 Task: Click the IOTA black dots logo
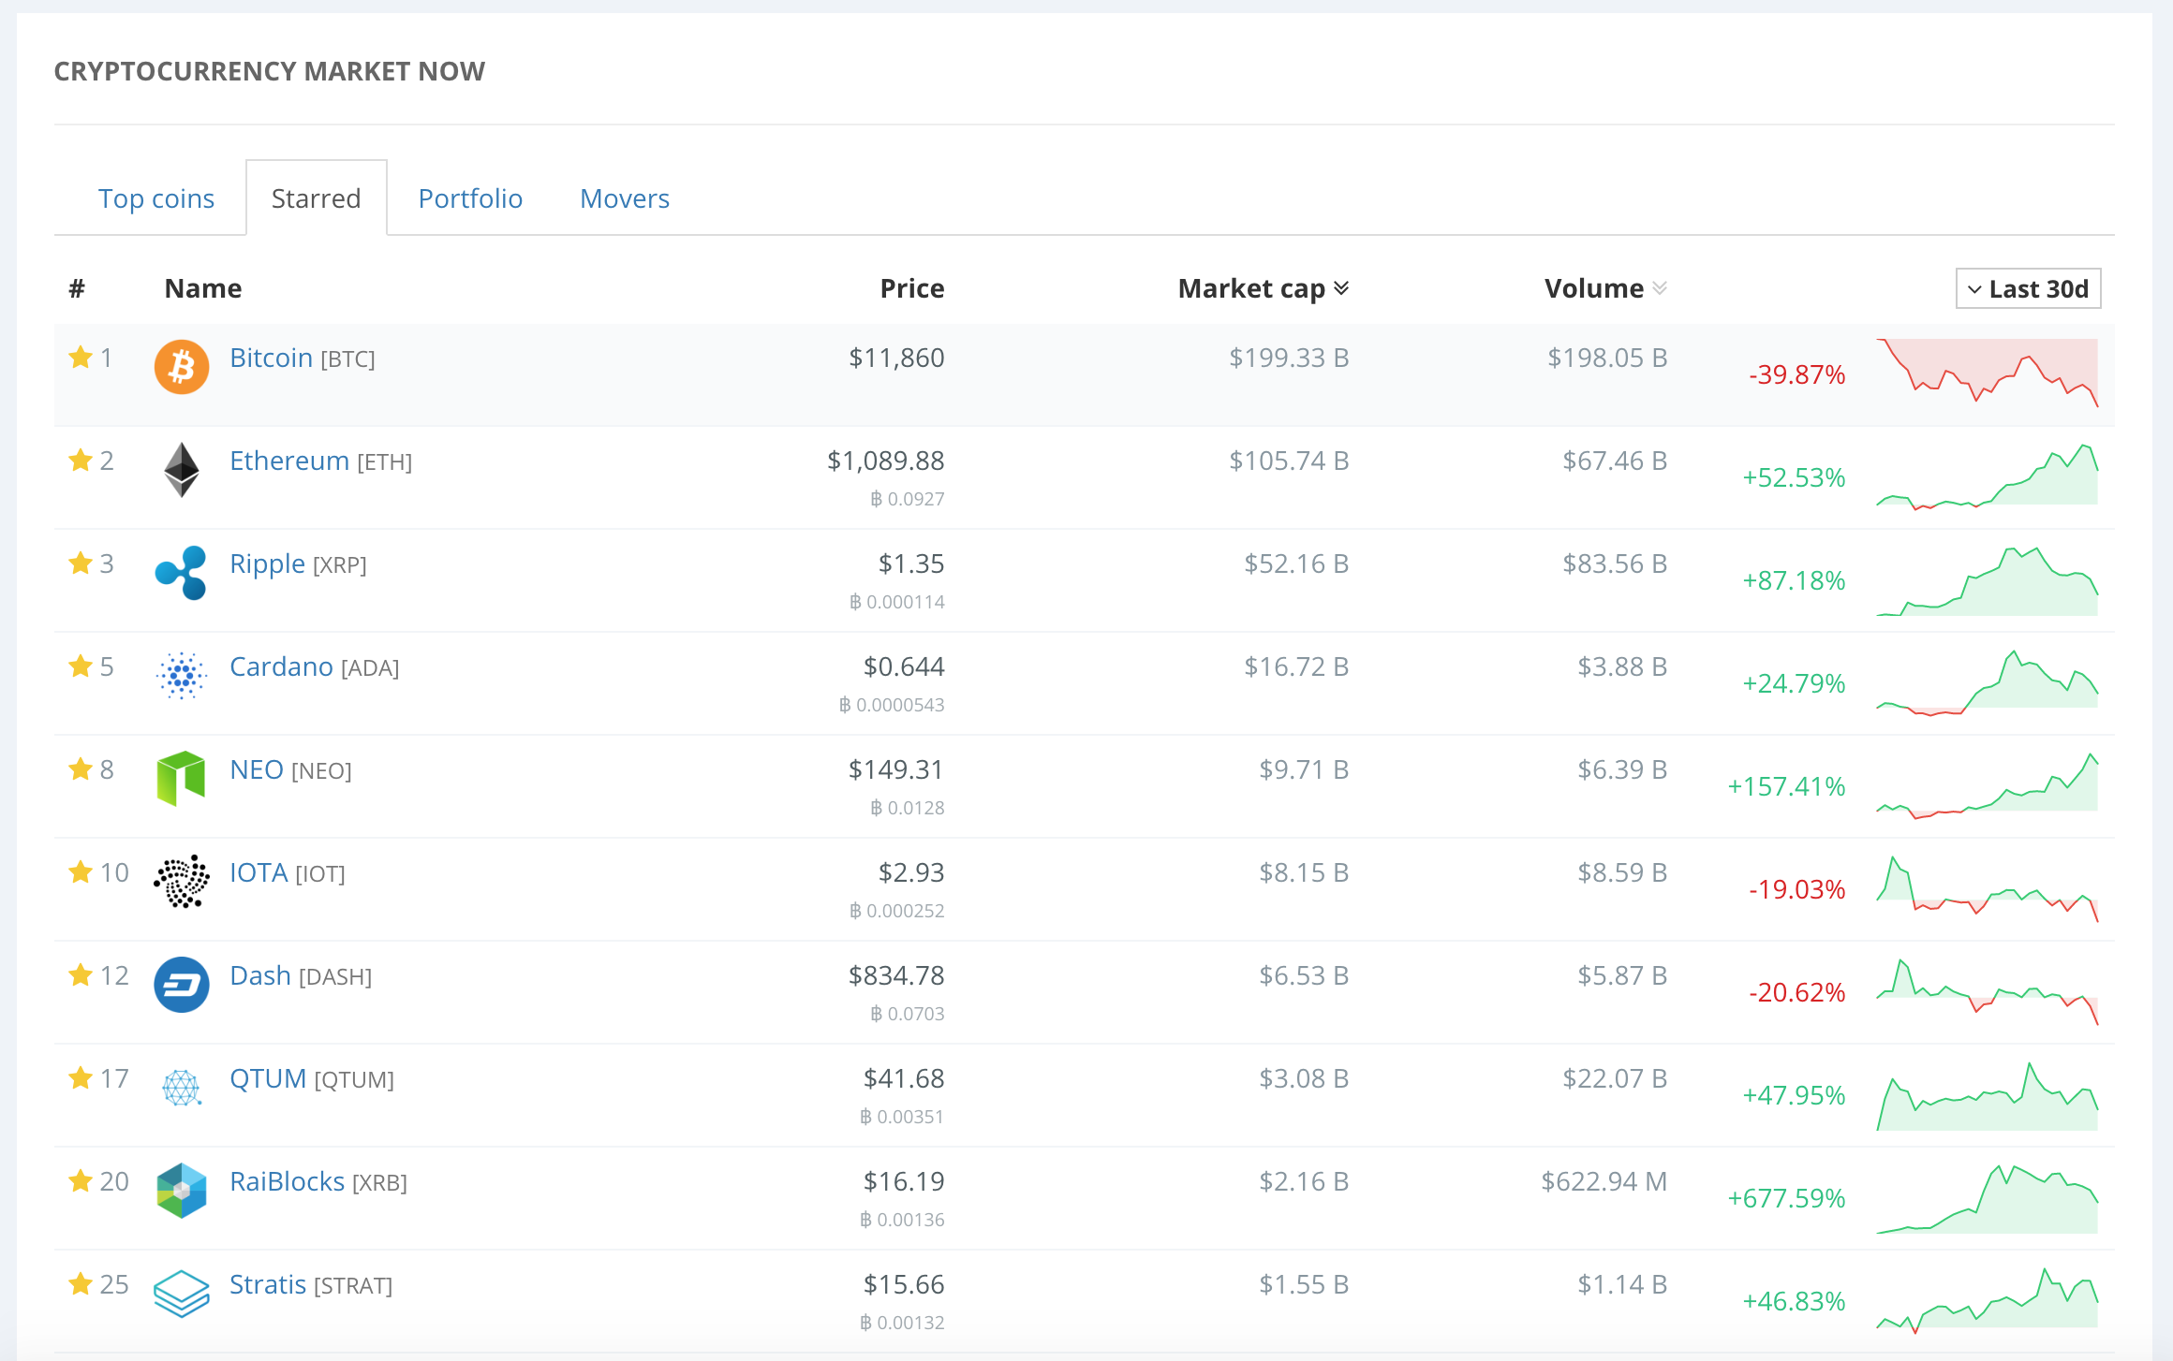coord(181,881)
